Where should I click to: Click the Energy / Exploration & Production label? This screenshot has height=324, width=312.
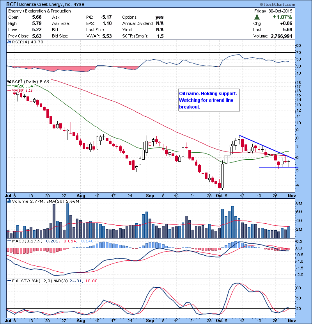pyautogui.click(x=39, y=11)
